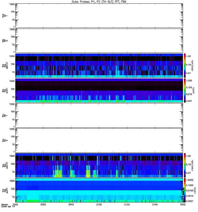Click the 2000 time axis label
Viewport: 198px width, 212px height.
click(x=15, y=204)
